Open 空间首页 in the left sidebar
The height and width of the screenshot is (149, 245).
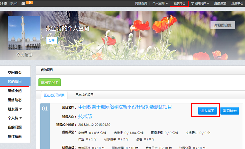tap(15, 72)
